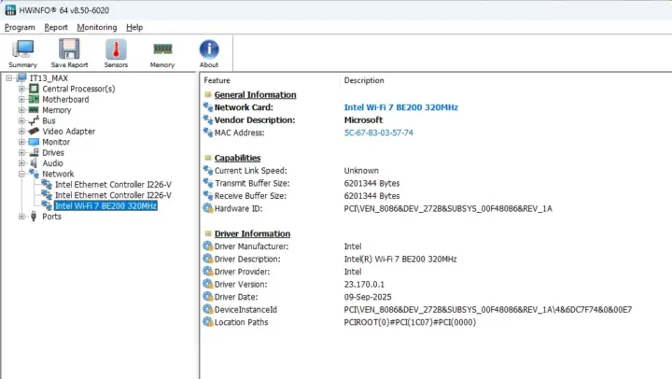Click the Video Adapter card icon
Viewport: 672px width, 379px height.
tap(34, 132)
